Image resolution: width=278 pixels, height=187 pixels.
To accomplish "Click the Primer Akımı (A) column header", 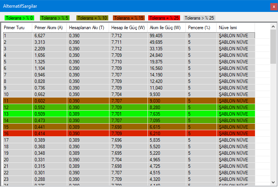I will (49, 28).
